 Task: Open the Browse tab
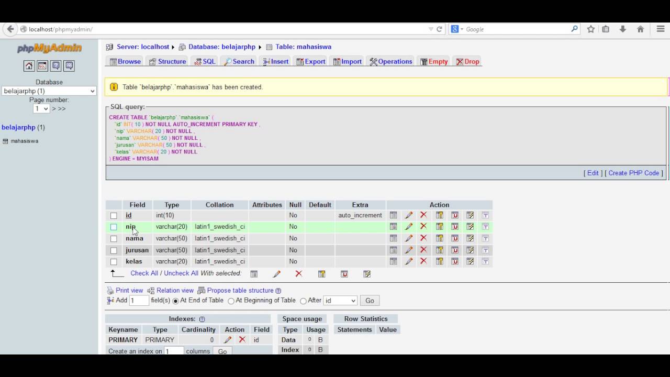click(125, 61)
